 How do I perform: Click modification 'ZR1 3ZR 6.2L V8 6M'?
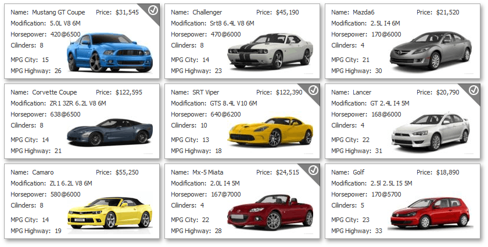click(78, 103)
